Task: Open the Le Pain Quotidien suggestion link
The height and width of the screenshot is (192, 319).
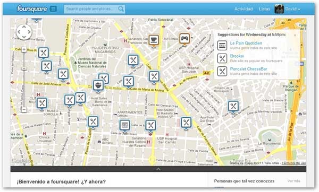Action: pyautogui.click(x=246, y=43)
